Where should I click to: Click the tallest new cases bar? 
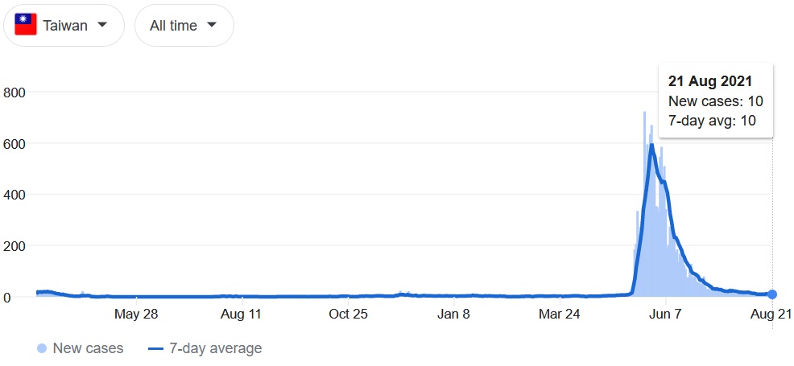coord(644,204)
